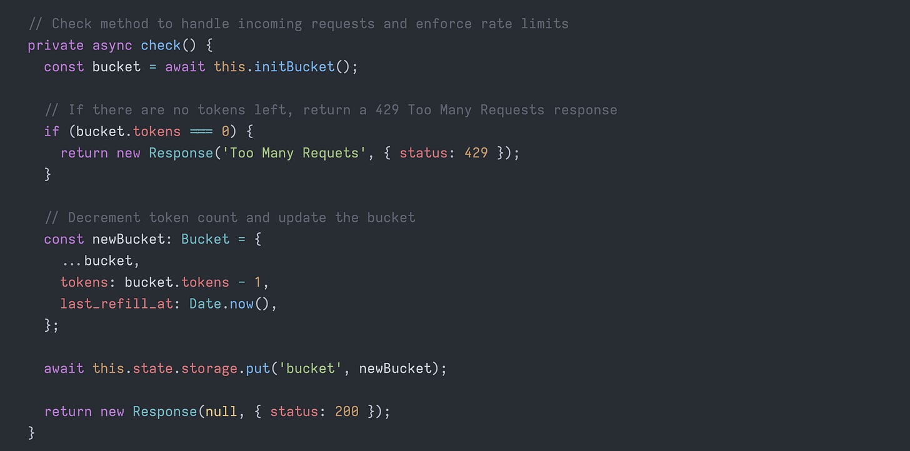910x451 pixels.
Task: Click the "now" method call
Action: (241, 304)
